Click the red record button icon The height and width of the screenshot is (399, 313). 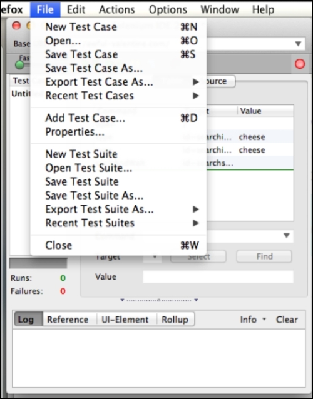(300, 64)
